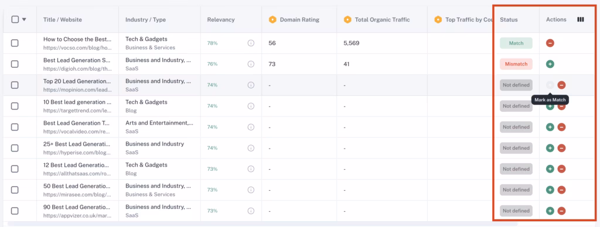Viewport: 600px width, 227px height.
Task: Open the https://mopinion.com link
Action: point(78,90)
